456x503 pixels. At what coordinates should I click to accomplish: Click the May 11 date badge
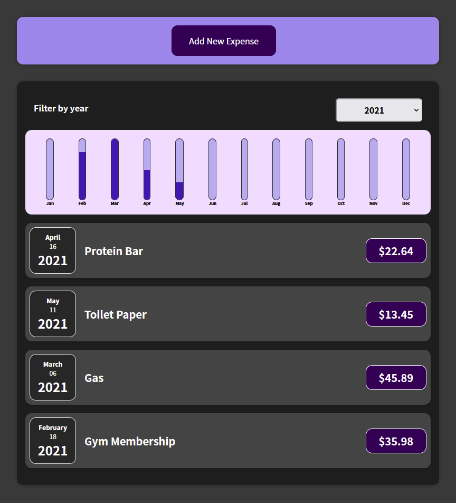pos(52,314)
